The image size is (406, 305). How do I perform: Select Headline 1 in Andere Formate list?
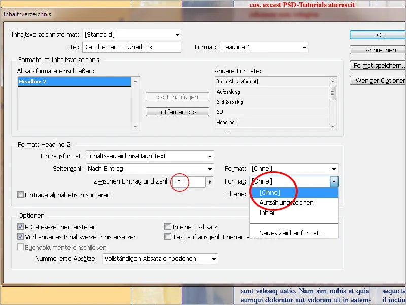[272, 122]
